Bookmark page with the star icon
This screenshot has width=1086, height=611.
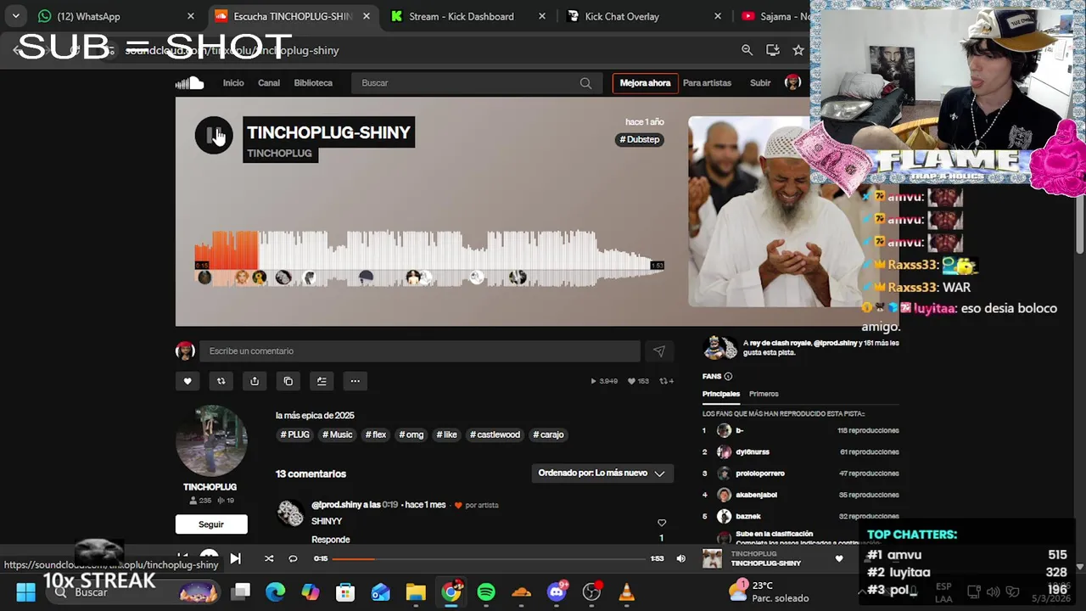pos(798,50)
